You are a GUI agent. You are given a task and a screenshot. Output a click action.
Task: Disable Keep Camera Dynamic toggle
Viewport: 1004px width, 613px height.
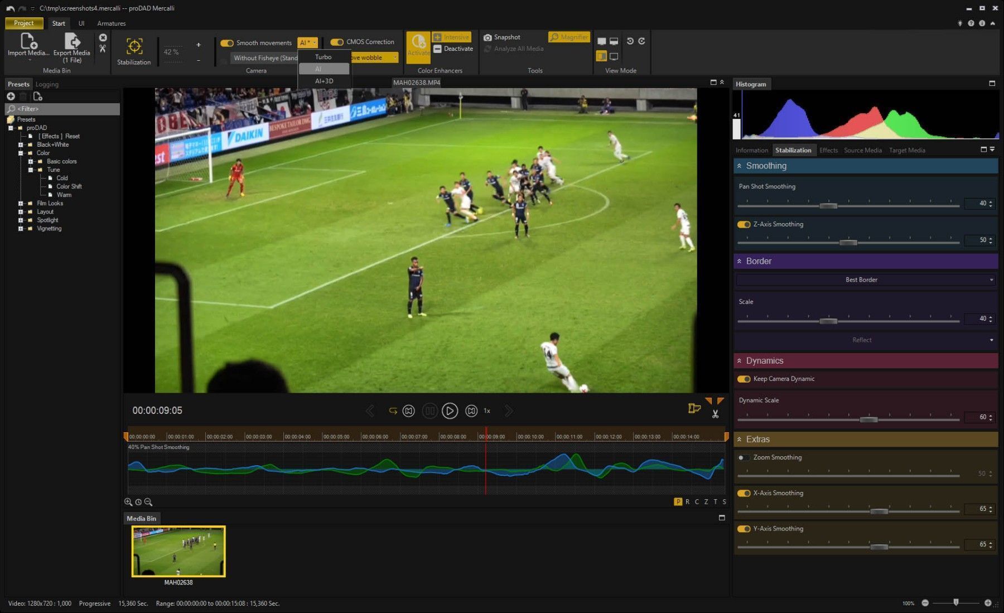click(744, 379)
